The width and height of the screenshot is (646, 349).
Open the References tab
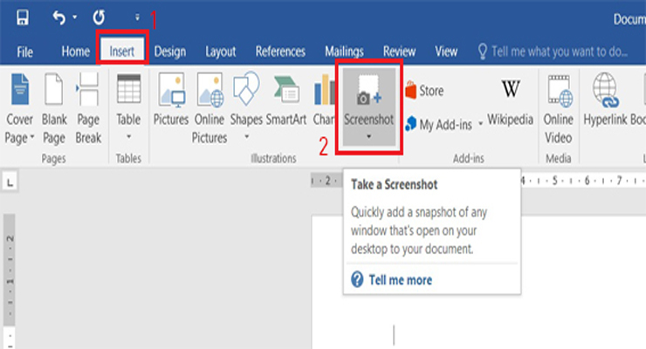pyautogui.click(x=280, y=51)
